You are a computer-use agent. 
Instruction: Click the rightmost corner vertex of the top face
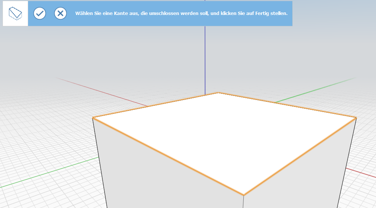click(x=356, y=117)
